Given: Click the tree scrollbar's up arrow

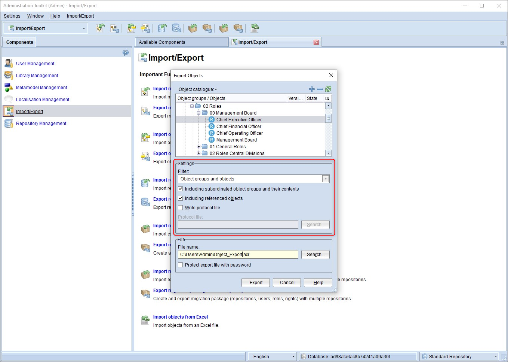Looking at the screenshot, I should point(328,106).
